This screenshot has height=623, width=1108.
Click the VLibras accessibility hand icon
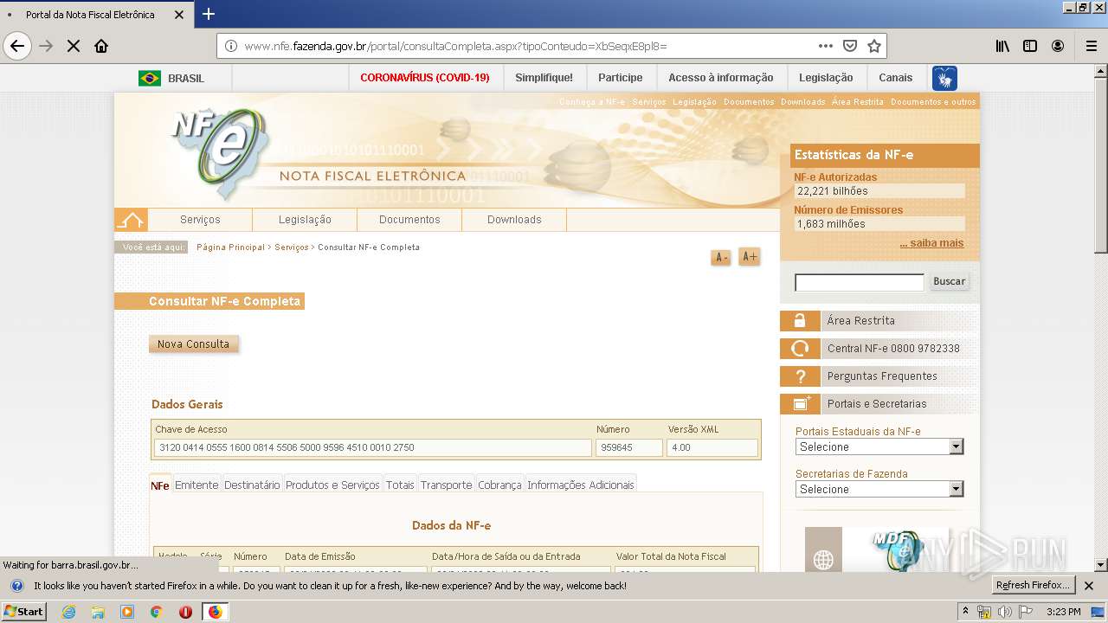click(944, 78)
